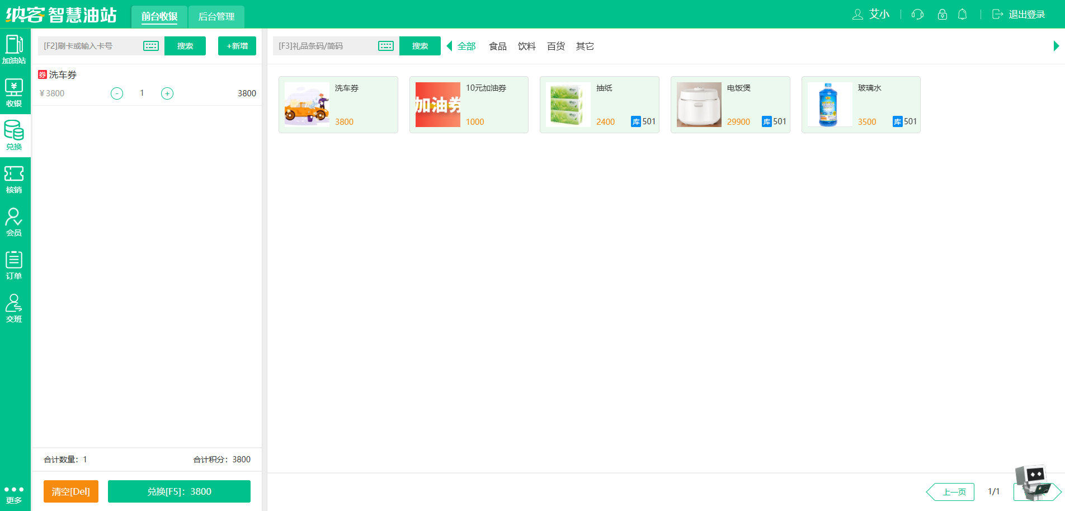The height and width of the screenshot is (511, 1065).
Task: Open the 会员 member sidebar icon
Action: (14, 222)
